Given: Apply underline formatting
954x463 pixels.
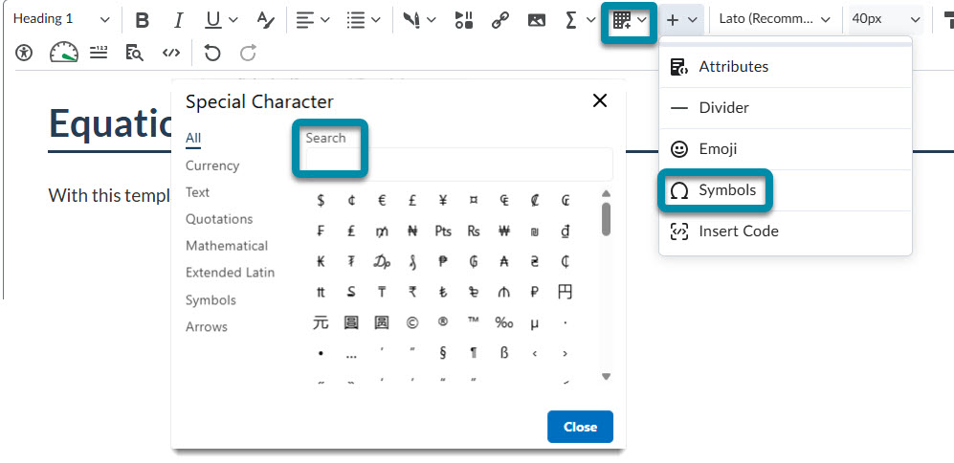Looking at the screenshot, I should pos(213,20).
